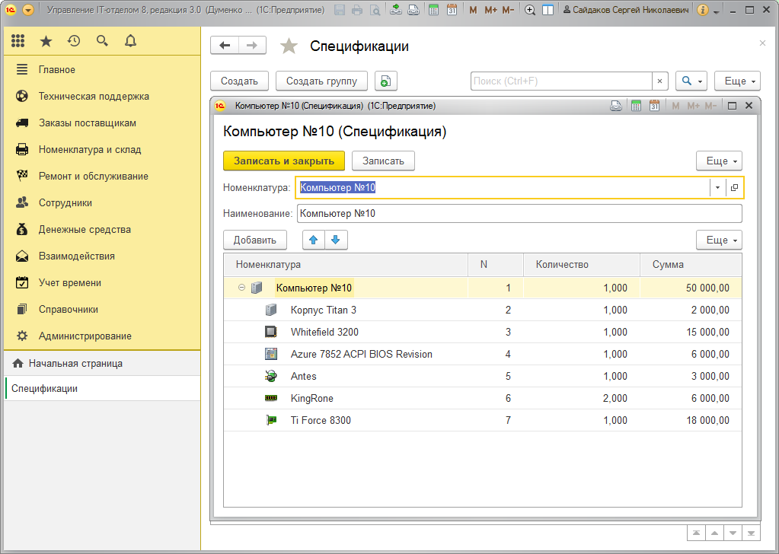Viewport: 779px width, 554px height.
Task: Click the zoom magnifier plus icon
Action: [530, 9]
